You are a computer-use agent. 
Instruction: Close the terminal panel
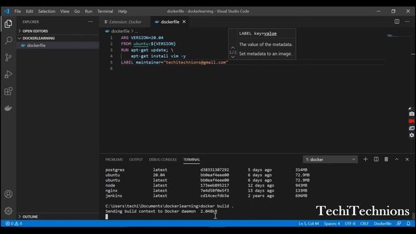(407, 159)
